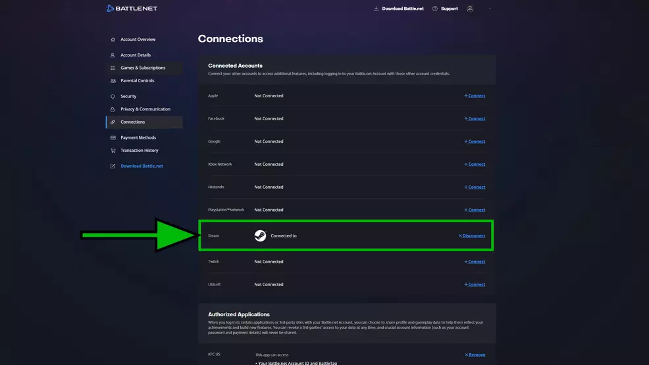The height and width of the screenshot is (365, 649).
Task: Connect the Xbox Network account
Action: (475, 164)
